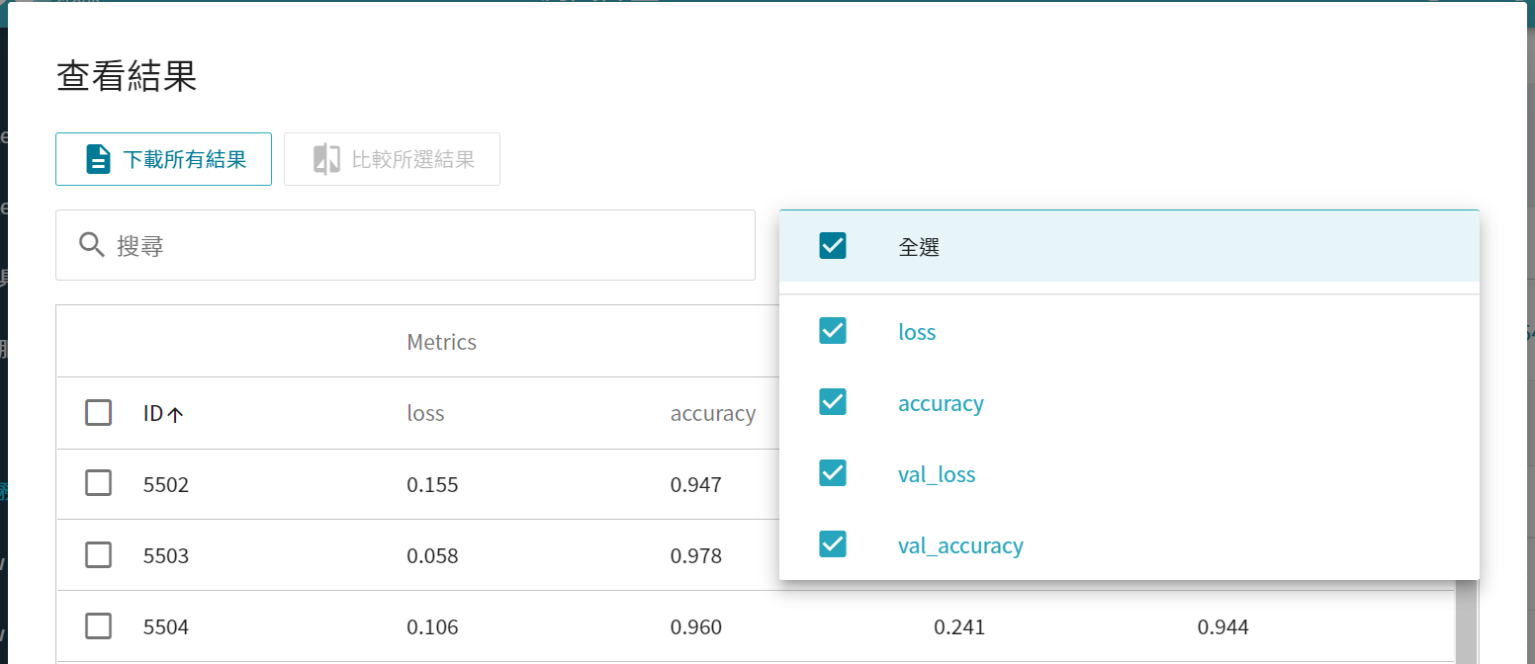Toggle the 全選 select-all checkbox
The width and height of the screenshot is (1535, 664).
833,246
